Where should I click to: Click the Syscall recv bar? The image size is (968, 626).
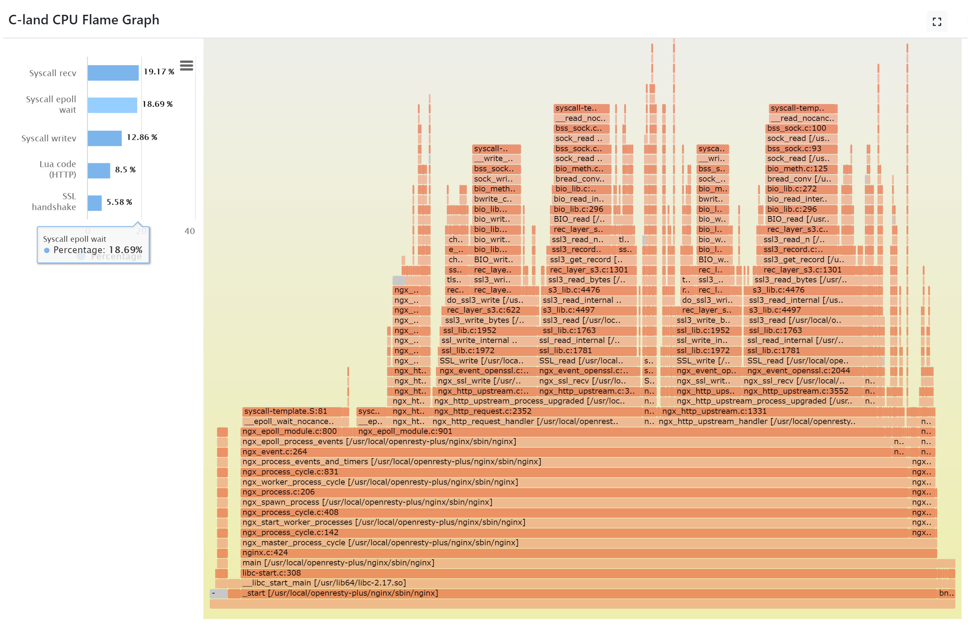pyautogui.click(x=113, y=73)
